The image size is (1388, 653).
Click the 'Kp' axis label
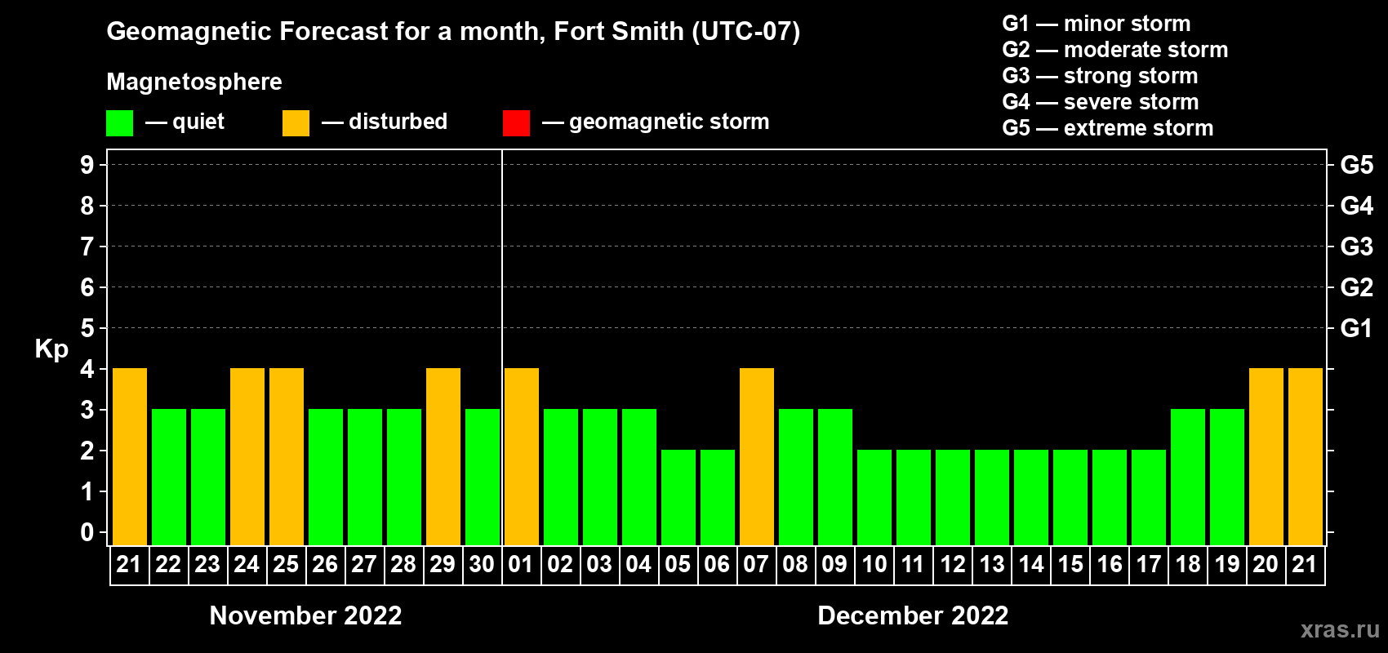pyautogui.click(x=51, y=349)
